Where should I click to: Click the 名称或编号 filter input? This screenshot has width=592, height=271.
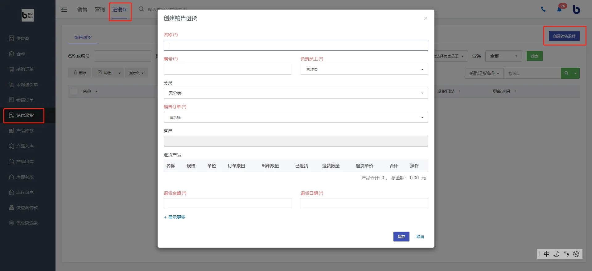[x=122, y=56]
